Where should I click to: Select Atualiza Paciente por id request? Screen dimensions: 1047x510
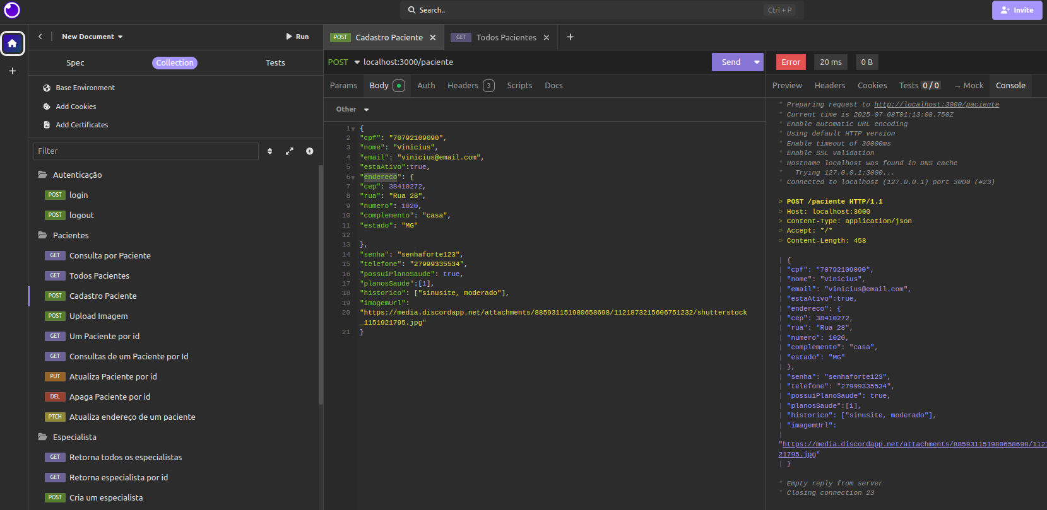tap(113, 376)
